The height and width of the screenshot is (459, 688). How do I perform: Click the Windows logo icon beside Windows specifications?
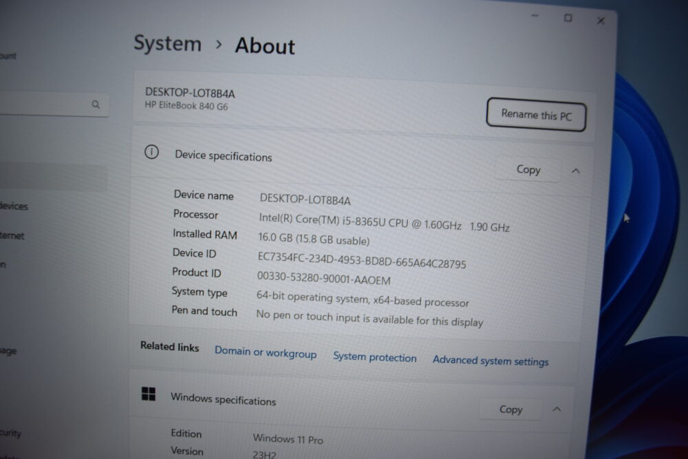(149, 394)
